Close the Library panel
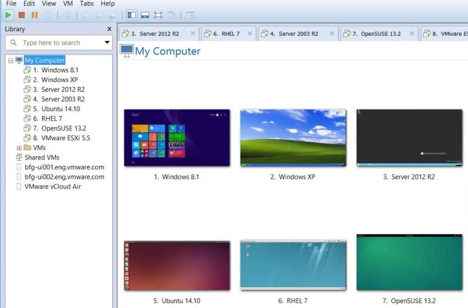The image size is (468, 308). (x=109, y=29)
